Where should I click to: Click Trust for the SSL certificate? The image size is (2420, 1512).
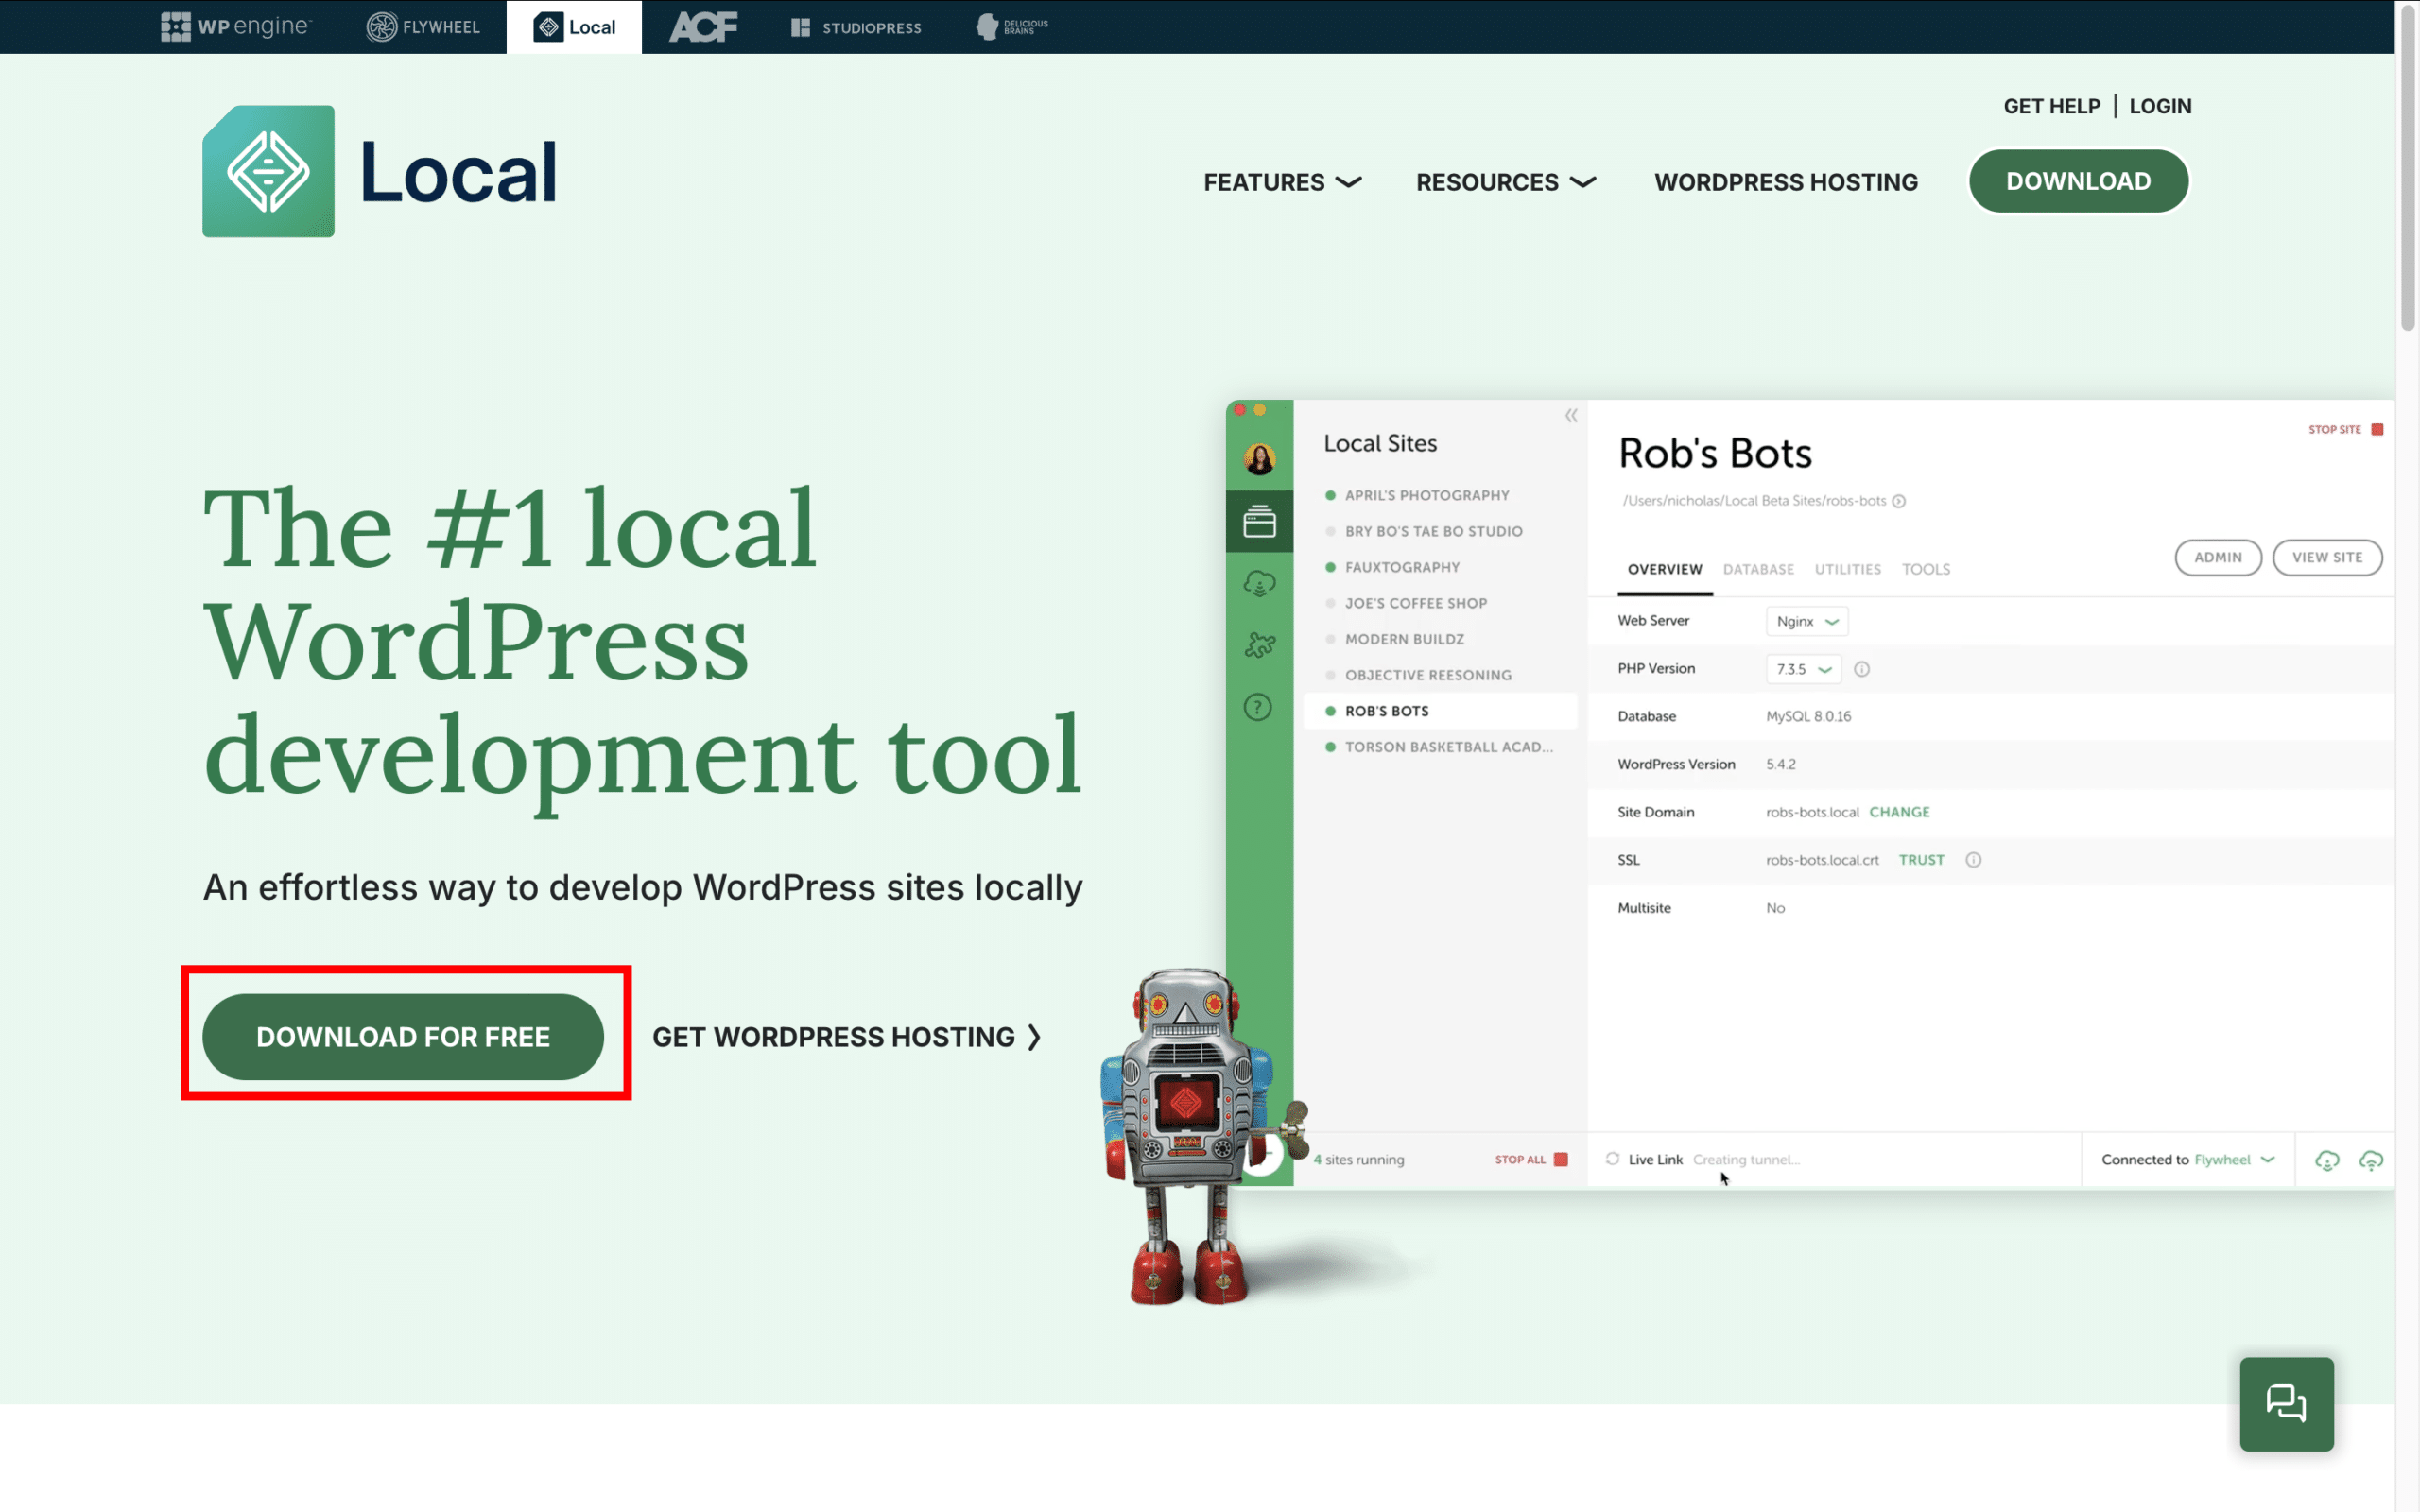(1921, 860)
